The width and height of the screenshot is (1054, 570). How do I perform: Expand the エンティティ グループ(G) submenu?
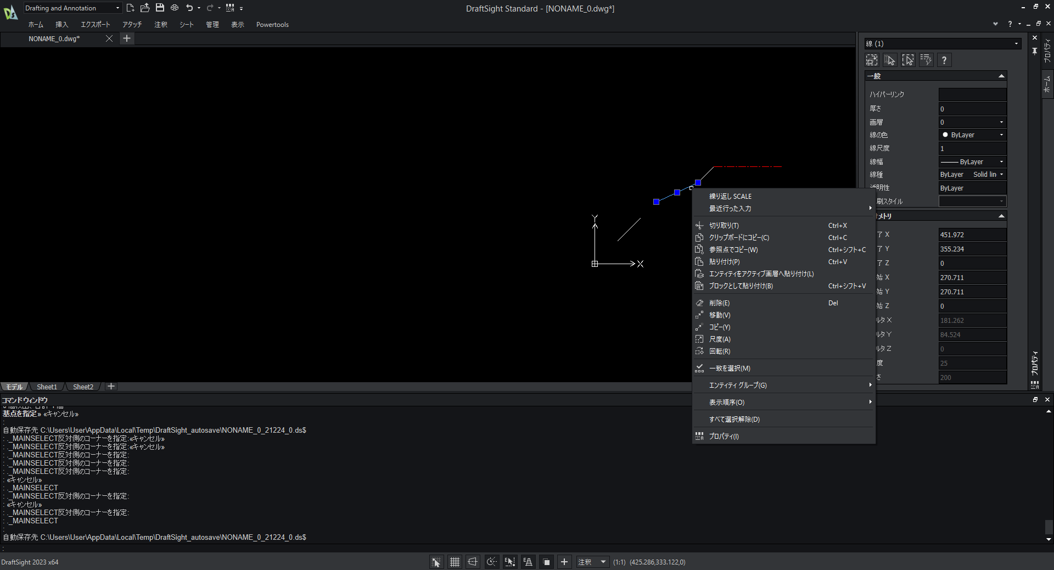[783, 385]
